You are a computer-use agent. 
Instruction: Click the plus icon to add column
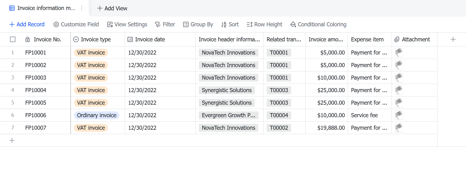pyautogui.click(x=453, y=39)
